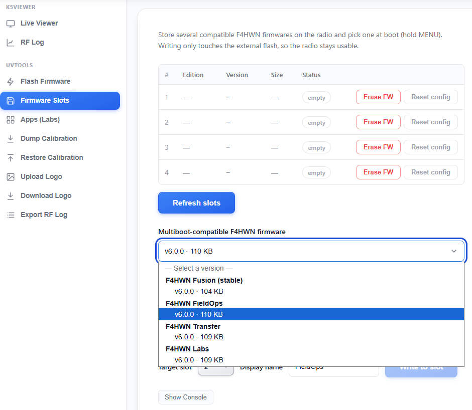
Task: Click the RF Log chart icon
Action: pos(11,43)
